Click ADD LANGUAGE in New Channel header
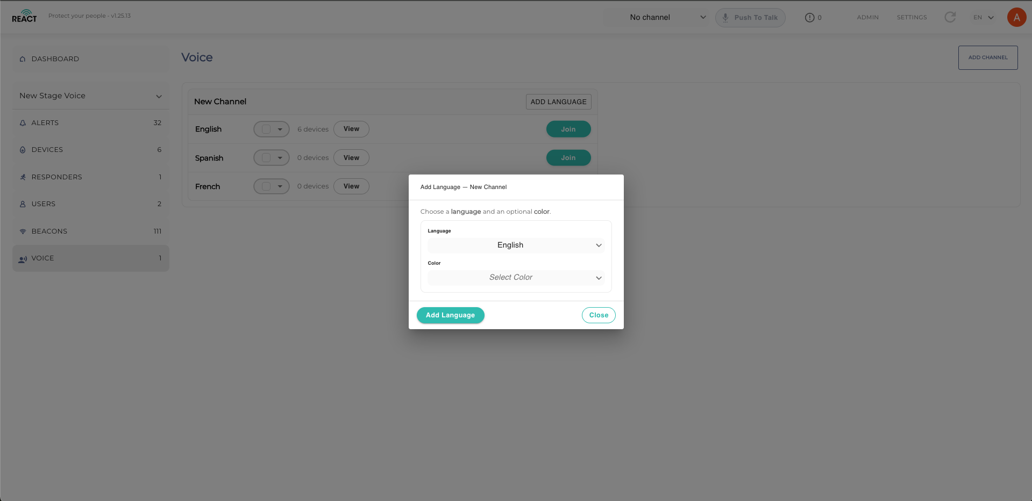Image resolution: width=1032 pixels, height=501 pixels. coord(558,102)
